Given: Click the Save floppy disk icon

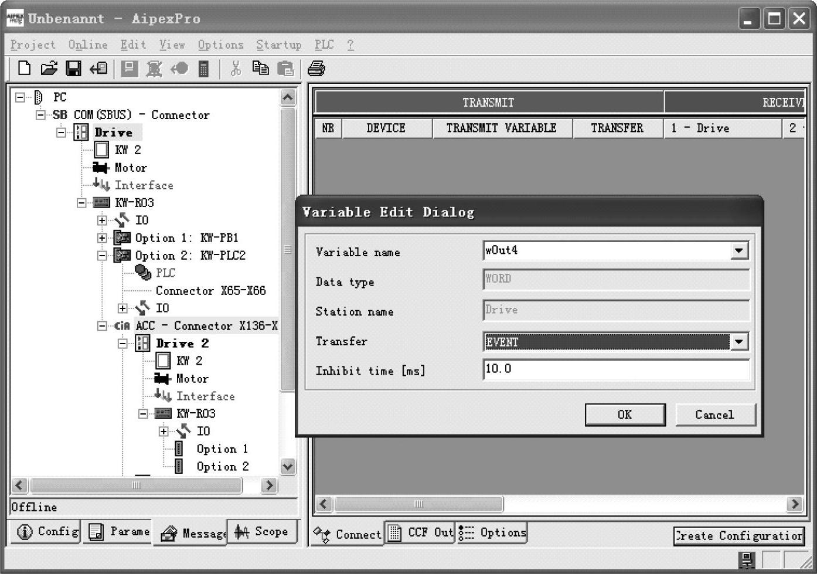Looking at the screenshot, I should [73, 69].
